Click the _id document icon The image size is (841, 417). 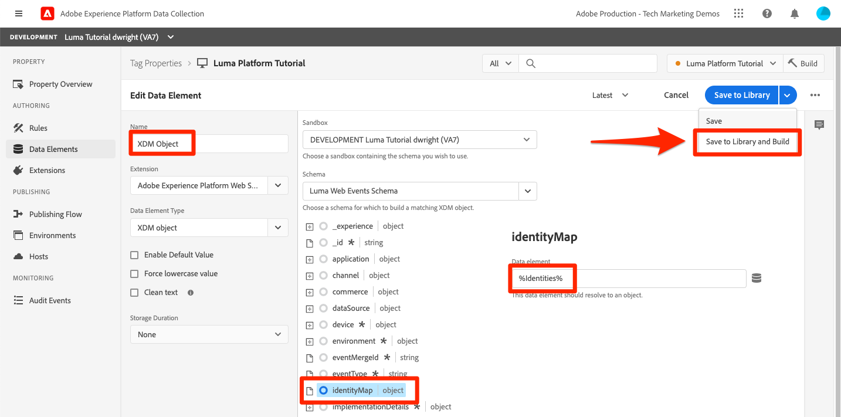point(310,242)
